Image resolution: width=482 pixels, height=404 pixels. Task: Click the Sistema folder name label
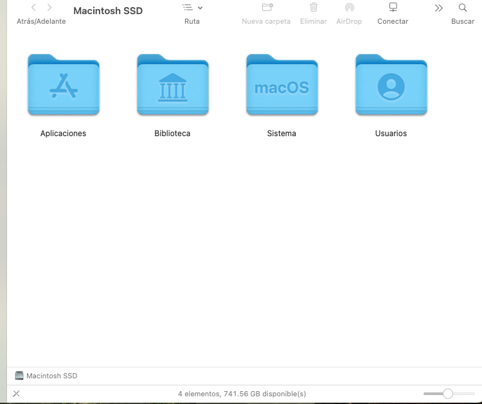pos(281,134)
